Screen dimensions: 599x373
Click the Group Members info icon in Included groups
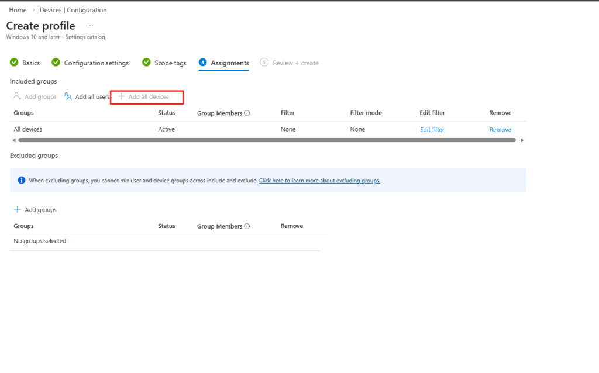tap(247, 113)
